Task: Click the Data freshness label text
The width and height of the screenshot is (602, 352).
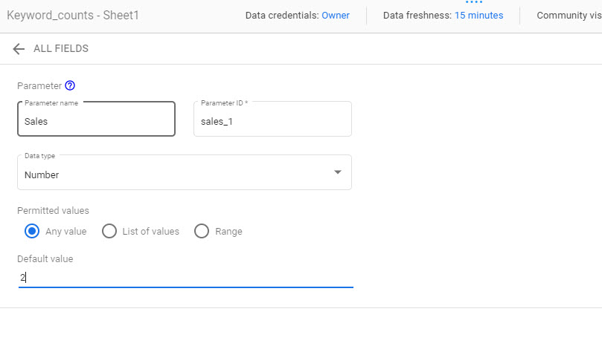Action: (x=417, y=16)
